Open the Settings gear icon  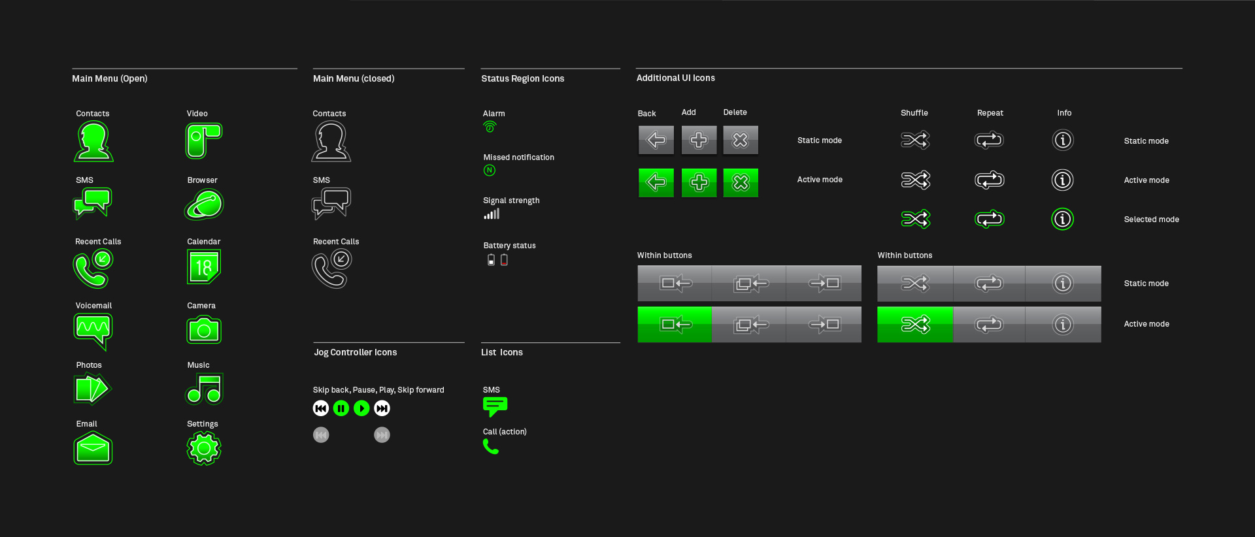pyautogui.click(x=204, y=448)
